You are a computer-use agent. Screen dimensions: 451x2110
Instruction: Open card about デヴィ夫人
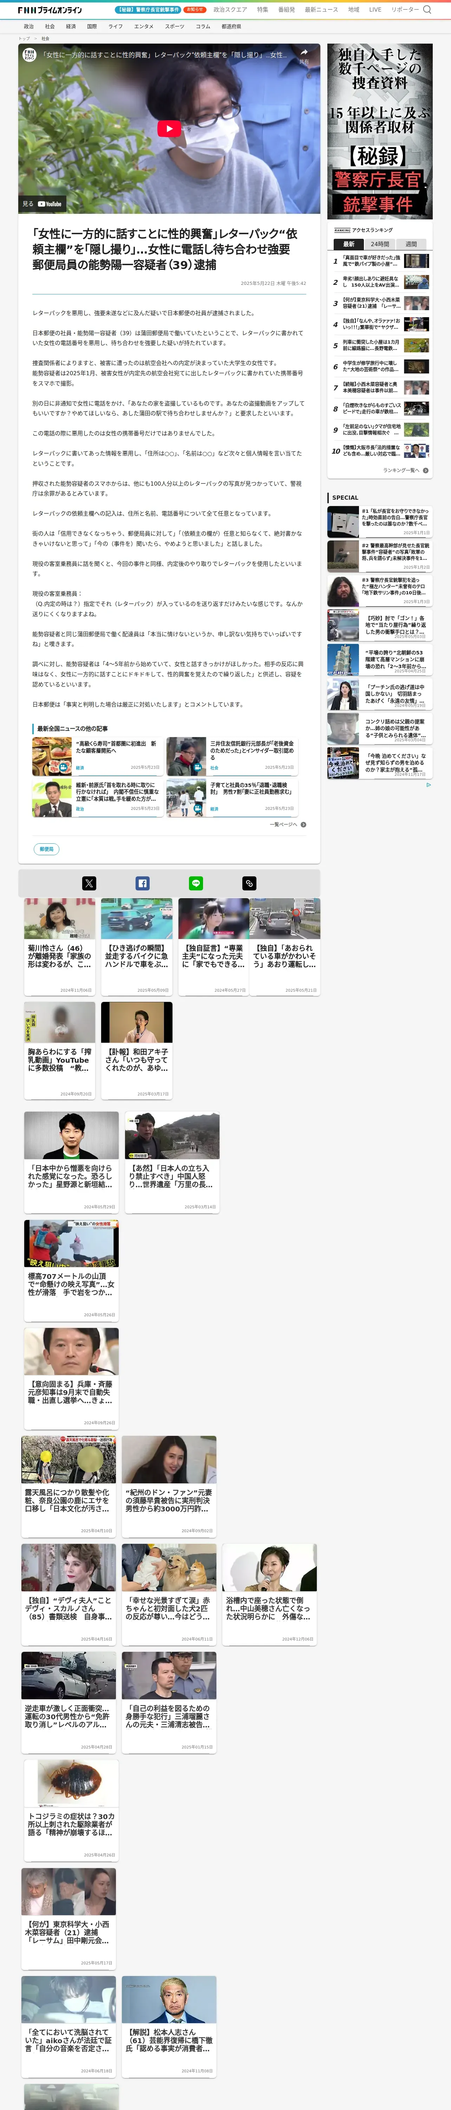[69, 1595]
